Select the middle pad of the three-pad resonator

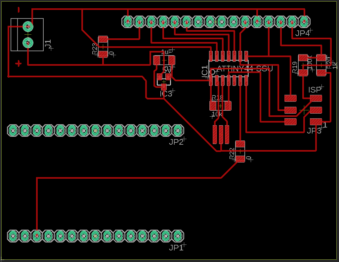point(221,134)
